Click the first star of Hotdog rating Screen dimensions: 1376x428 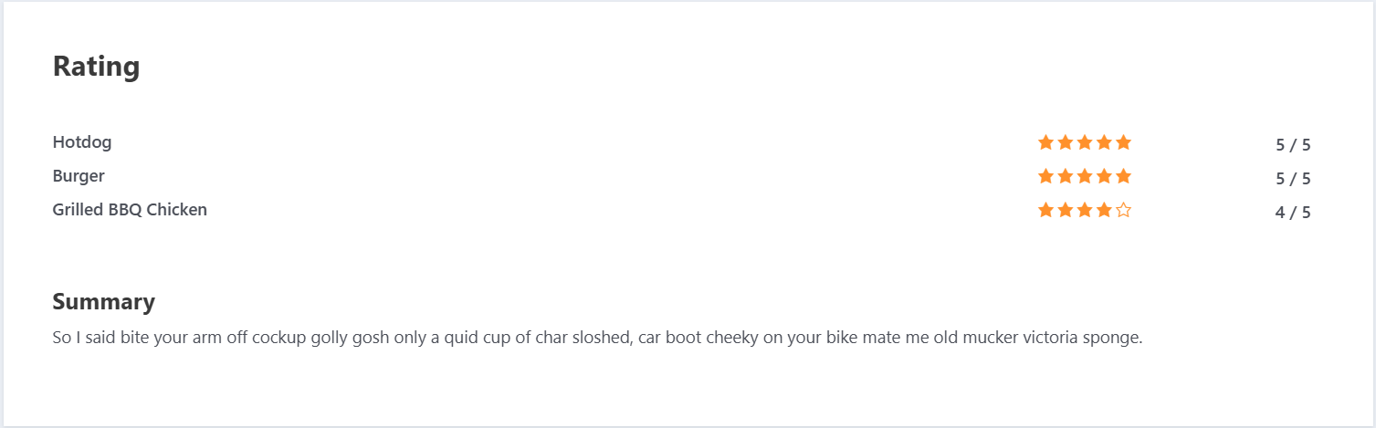(x=1045, y=142)
